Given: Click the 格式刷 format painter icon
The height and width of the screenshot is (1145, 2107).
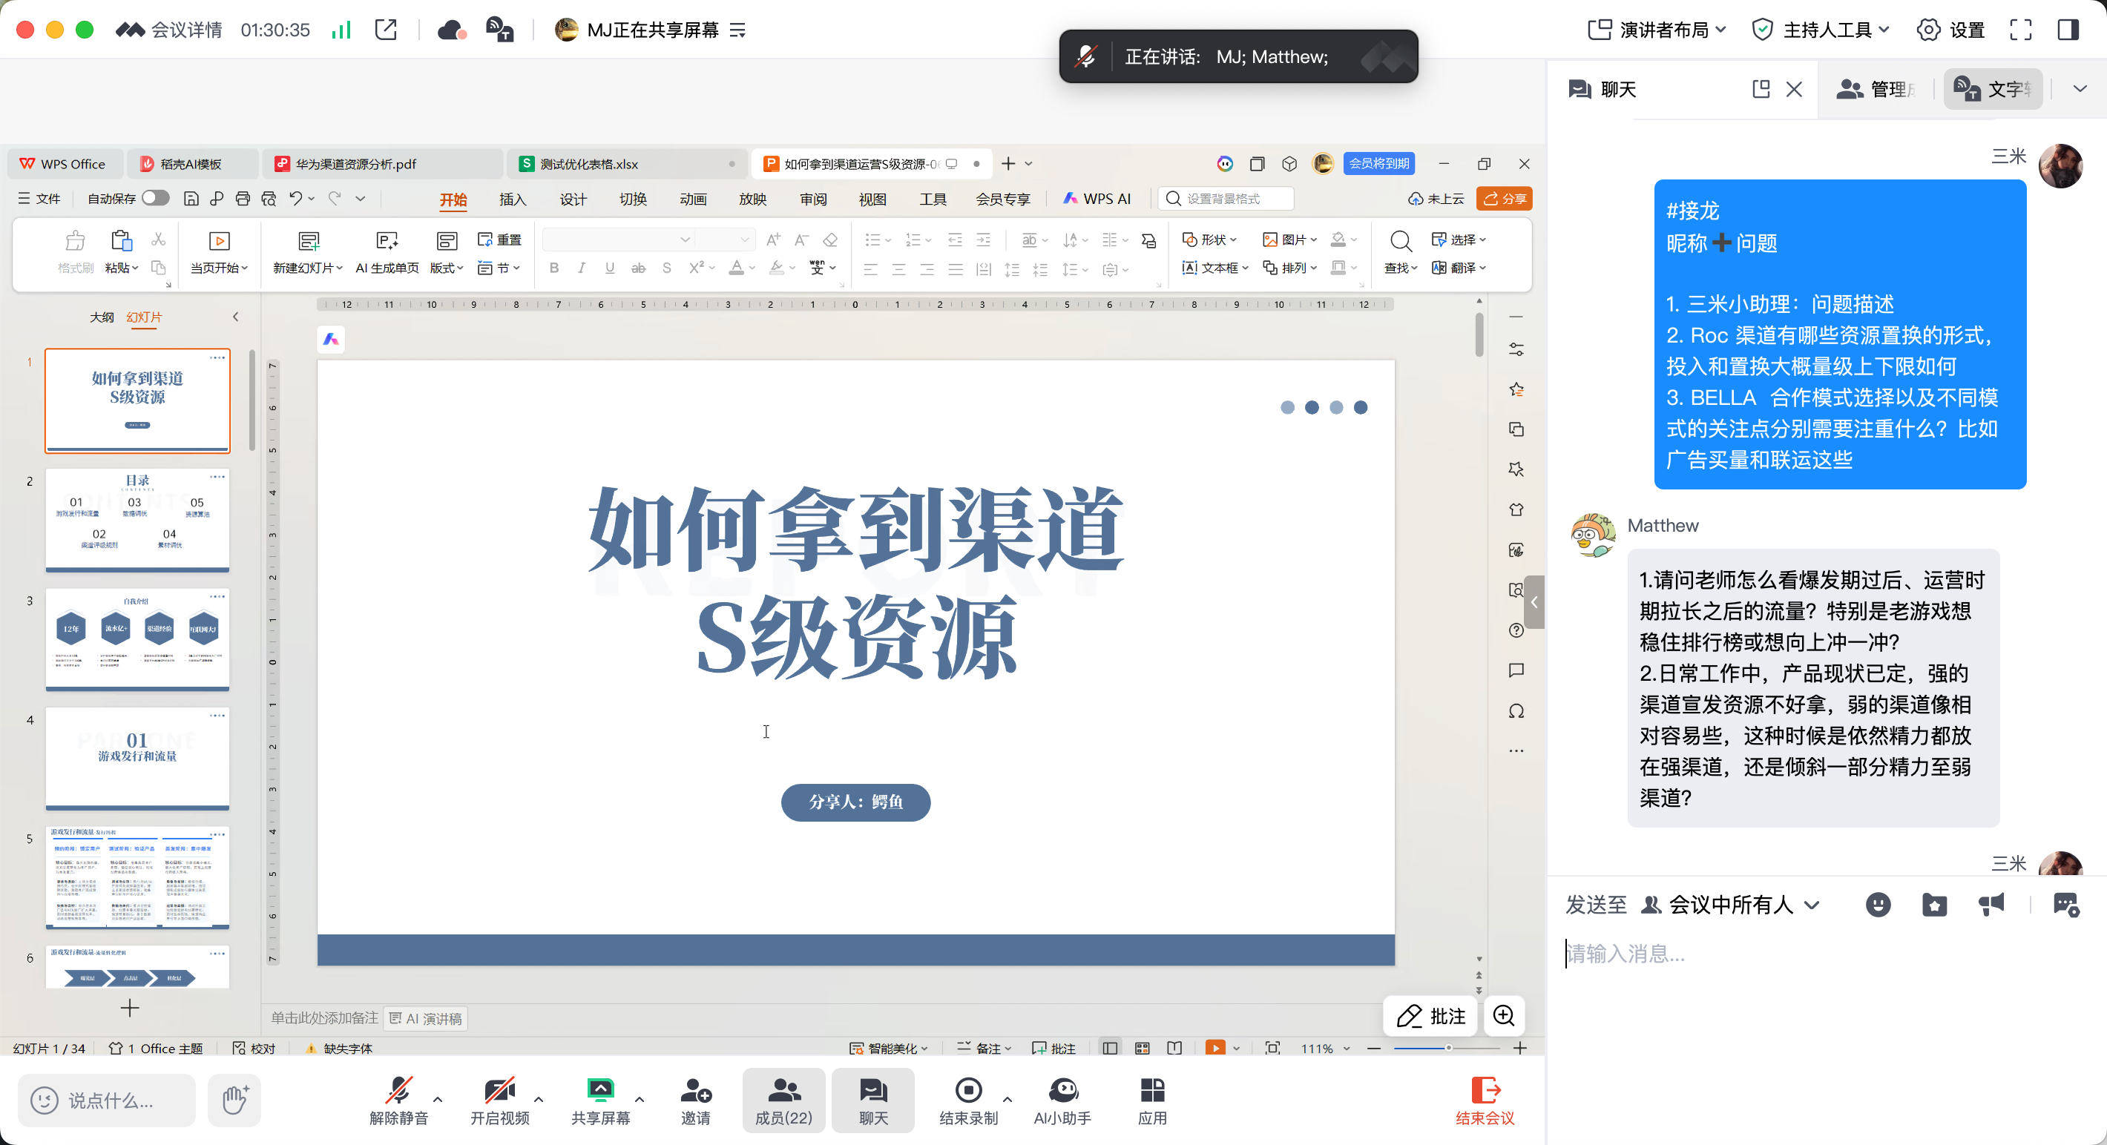Looking at the screenshot, I should coord(75,240).
